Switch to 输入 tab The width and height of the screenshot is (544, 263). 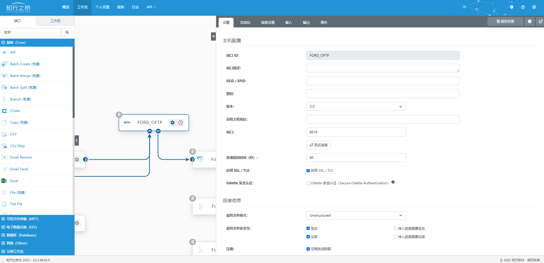tap(289, 23)
